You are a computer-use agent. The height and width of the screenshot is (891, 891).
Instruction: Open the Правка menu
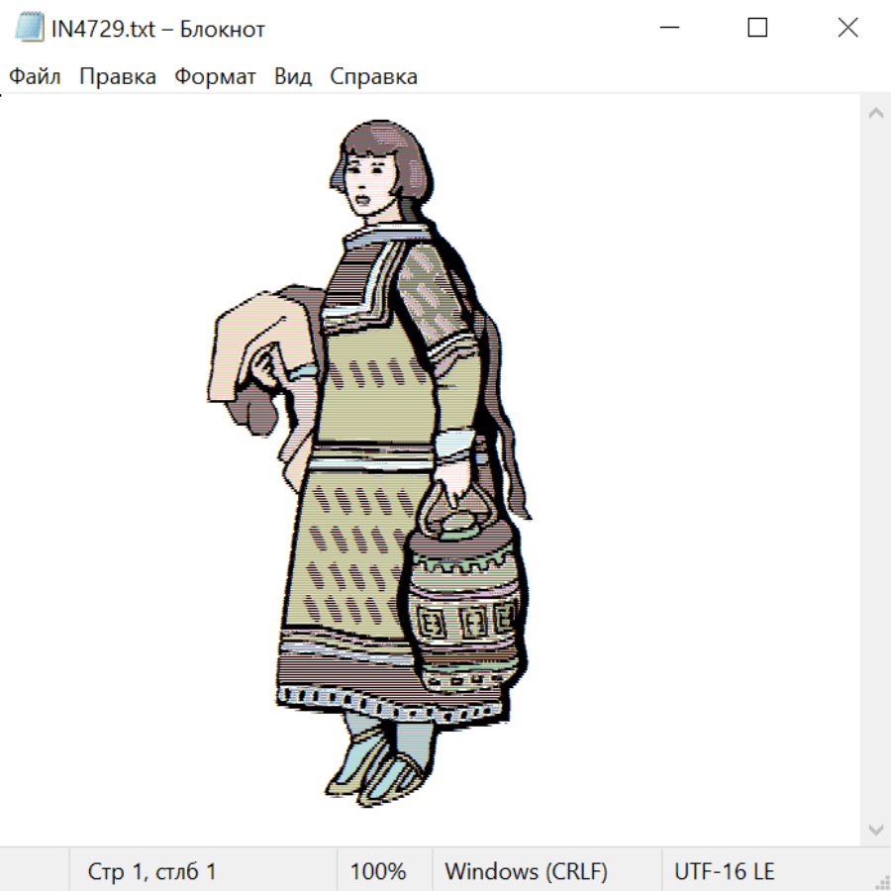[118, 77]
